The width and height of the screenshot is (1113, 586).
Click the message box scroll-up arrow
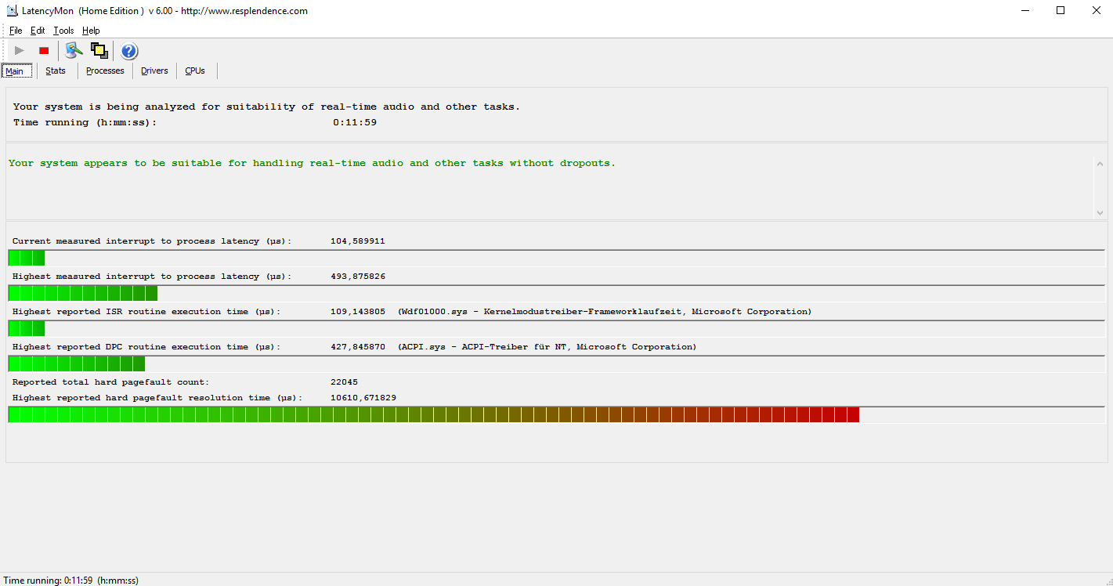(1100, 163)
